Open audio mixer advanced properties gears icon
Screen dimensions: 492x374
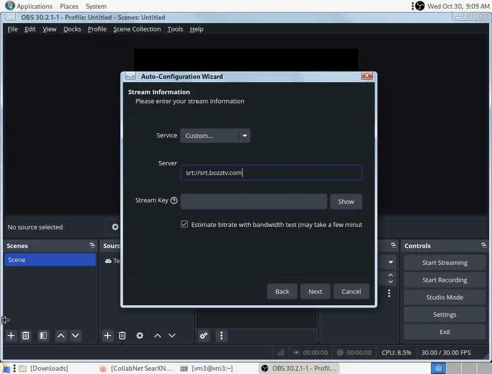[204, 336]
